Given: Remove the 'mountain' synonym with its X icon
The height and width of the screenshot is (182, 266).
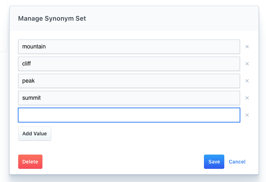Looking at the screenshot, I should tap(247, 47).
